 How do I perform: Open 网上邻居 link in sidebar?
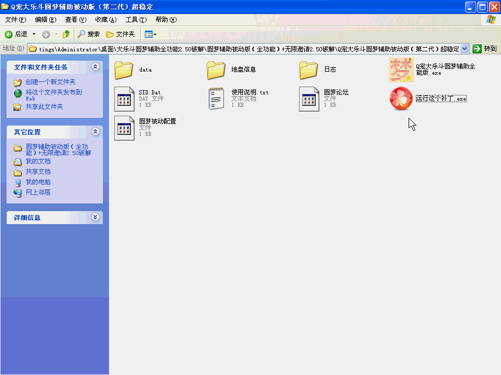(38, 192)
